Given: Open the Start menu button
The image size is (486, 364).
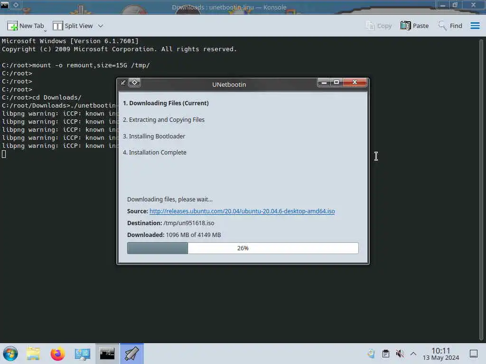Looking at the screenshot, I should tap(10, 354).
